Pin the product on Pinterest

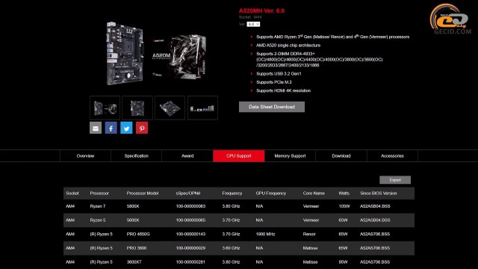point(142,128)
